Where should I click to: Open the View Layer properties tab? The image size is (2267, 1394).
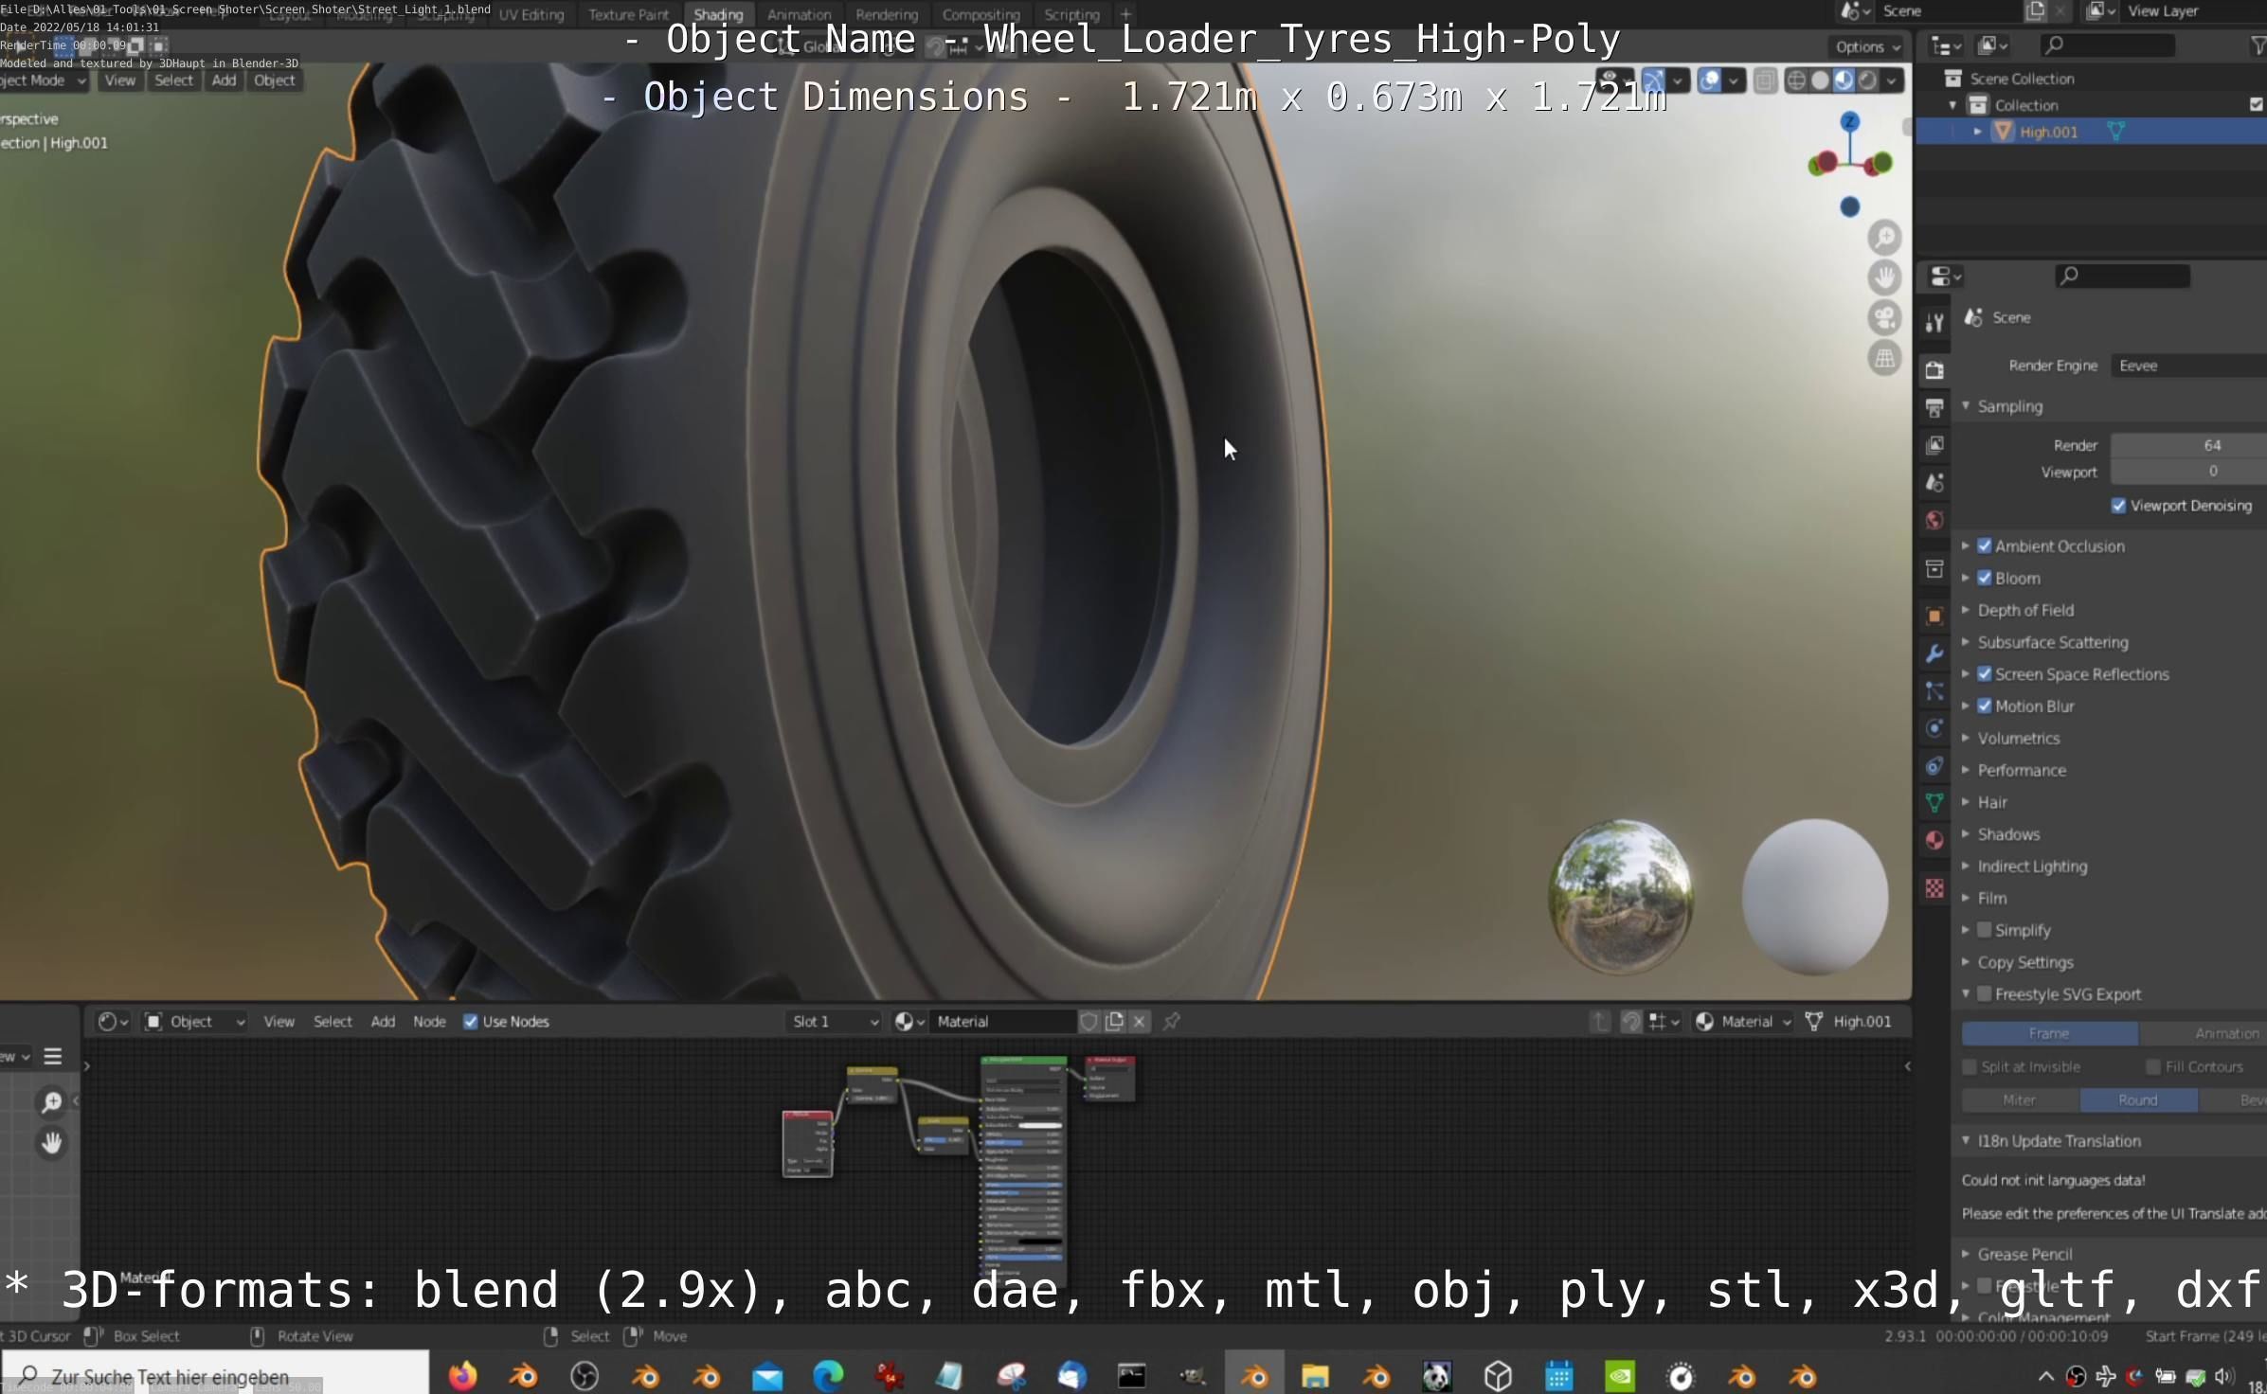(x=1934, y=445)
